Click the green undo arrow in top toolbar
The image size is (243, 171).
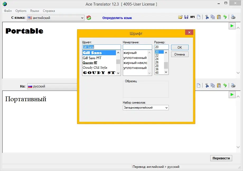coord(225,17)
